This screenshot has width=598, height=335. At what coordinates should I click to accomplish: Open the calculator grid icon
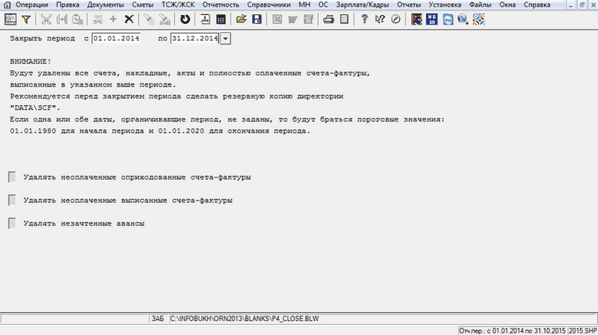click(x=221, y=19)
